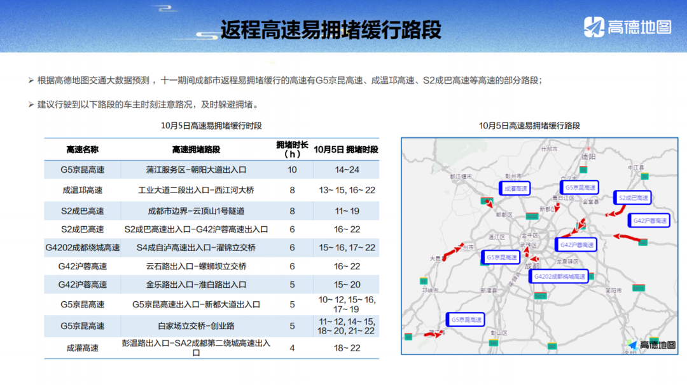Image resolution: width=687 pixels, height=385 pixels.
Task: Select cell 金乐路出入口-淮白路出入口
Action: coord(196,285)
